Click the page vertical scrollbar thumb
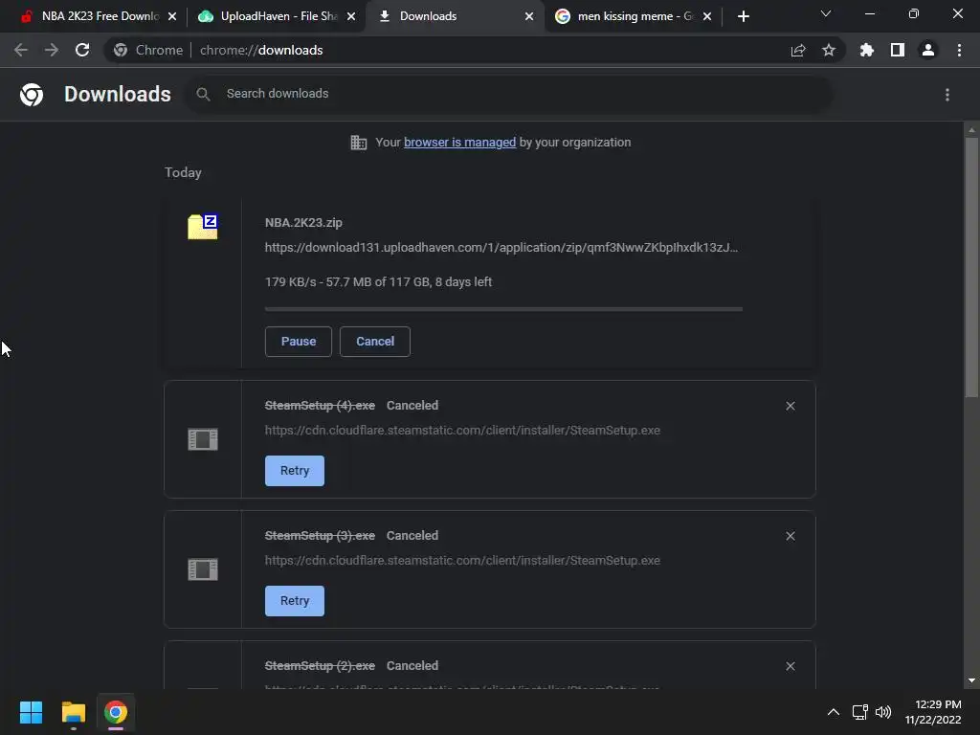 971,266
